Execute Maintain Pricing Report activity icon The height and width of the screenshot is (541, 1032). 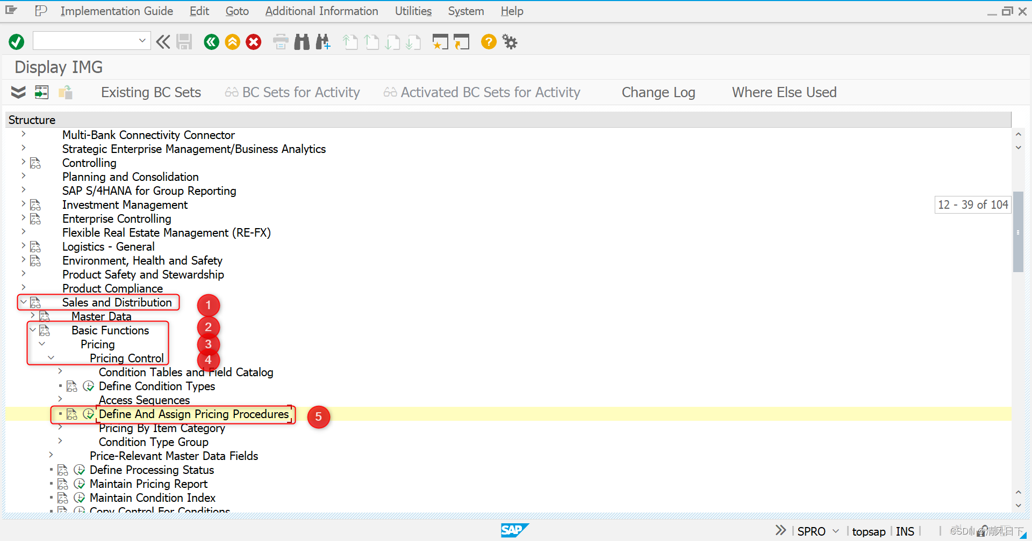(x=80, y=484)
